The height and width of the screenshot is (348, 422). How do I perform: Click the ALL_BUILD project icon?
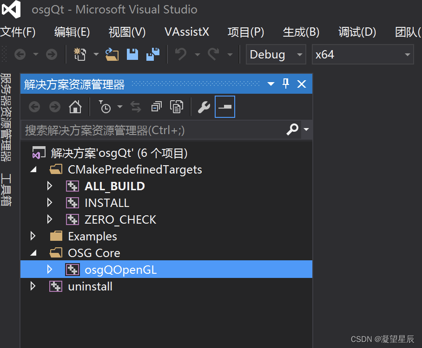[73, 186]
